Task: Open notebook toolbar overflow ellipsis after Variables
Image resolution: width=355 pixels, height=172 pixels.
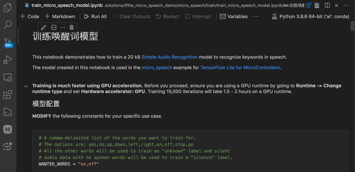Action: [256, 16]
